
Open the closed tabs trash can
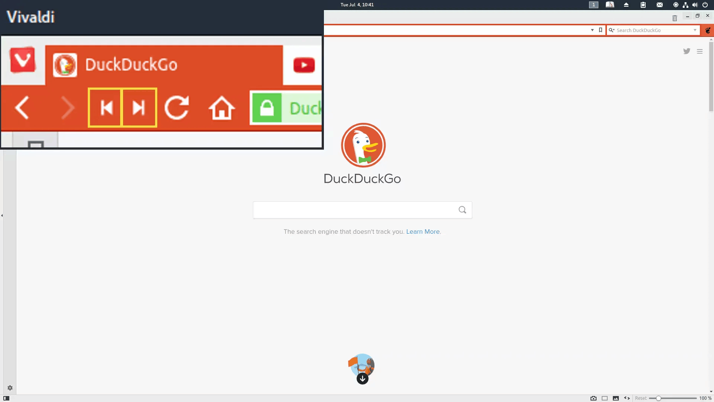[x=675, y=18]
